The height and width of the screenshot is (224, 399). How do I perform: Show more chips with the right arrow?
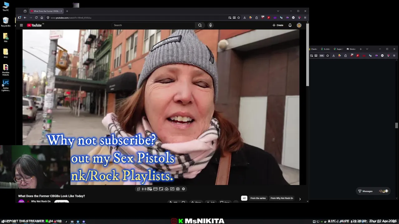300,199
